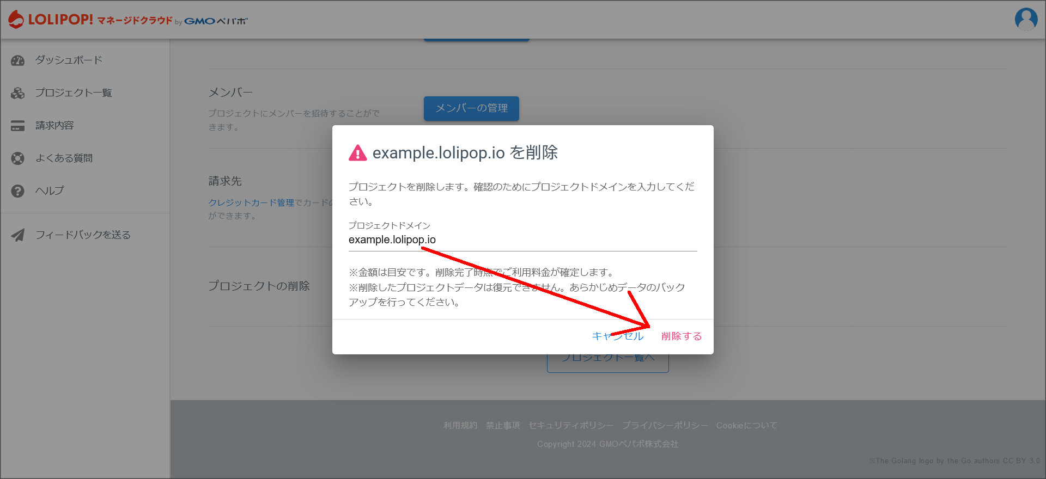Image resolution: width=1046 pixels, height=479 pixels.
Task: Click the dialog title example.lolipop.io を削除
Action: click(465, 153)
